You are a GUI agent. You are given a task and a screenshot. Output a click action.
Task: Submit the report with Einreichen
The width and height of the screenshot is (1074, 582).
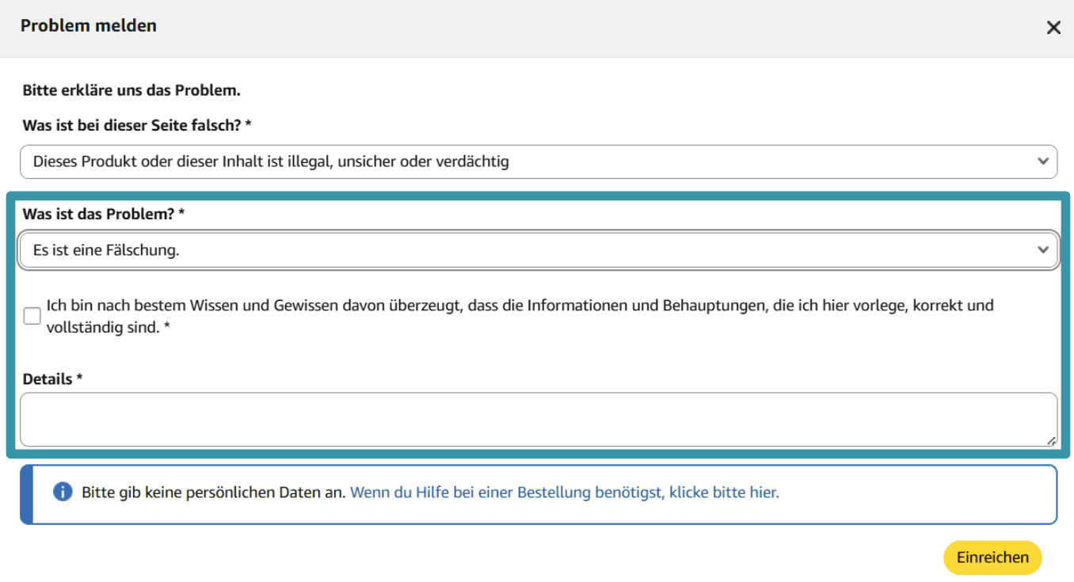pyautogui.click(x=992, y=557)
